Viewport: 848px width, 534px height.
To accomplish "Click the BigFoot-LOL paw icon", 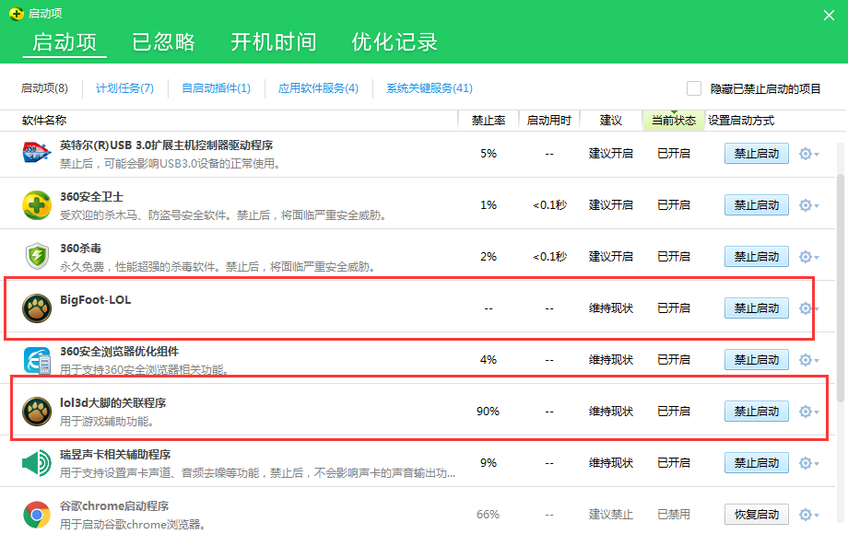I will [x=36, y=308].
